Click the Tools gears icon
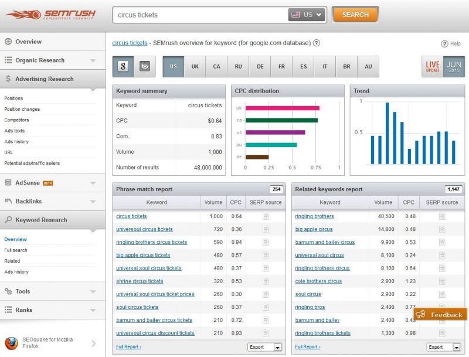Viewport: 469px width, 357px height. click(8, 291)
